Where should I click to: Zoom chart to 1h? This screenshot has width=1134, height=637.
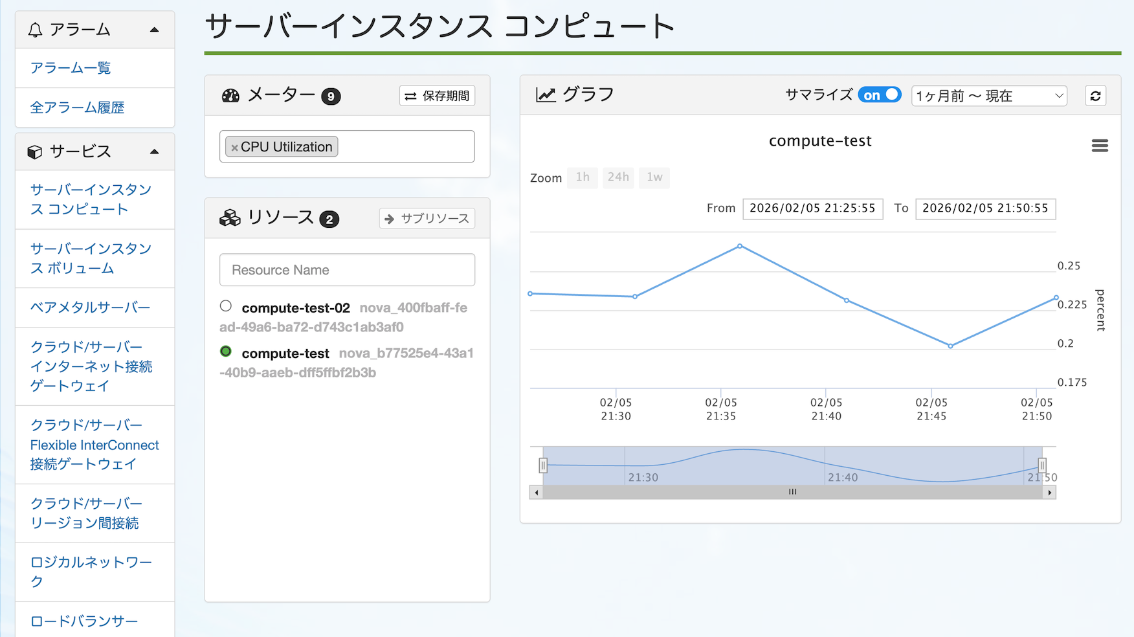tap(583, 177)
